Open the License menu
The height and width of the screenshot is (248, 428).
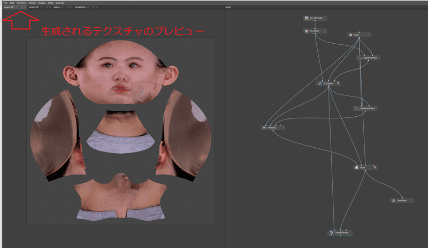tap(60, 3)
